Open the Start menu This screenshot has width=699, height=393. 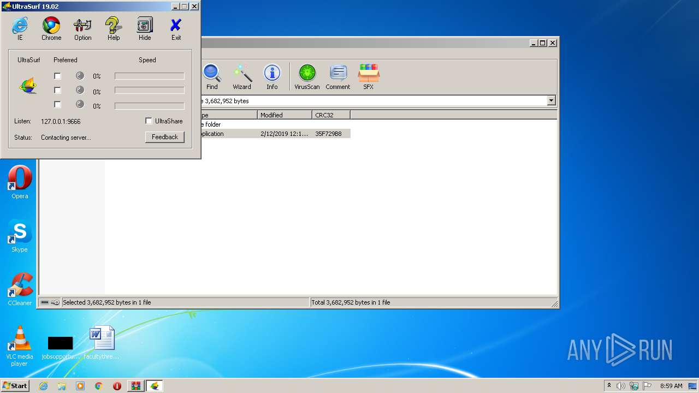[x=15, y=386]
